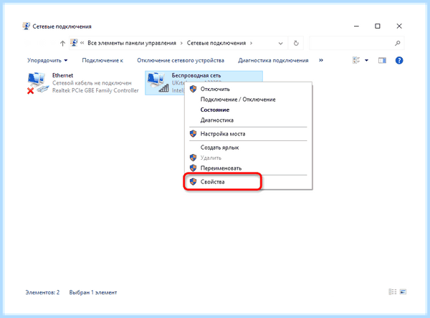
Task: Expand chevron after Все элементы панели управления
Action: click(181, 43)
